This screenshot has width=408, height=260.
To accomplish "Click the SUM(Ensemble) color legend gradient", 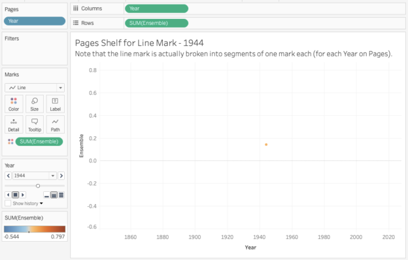I will point(35,229).
